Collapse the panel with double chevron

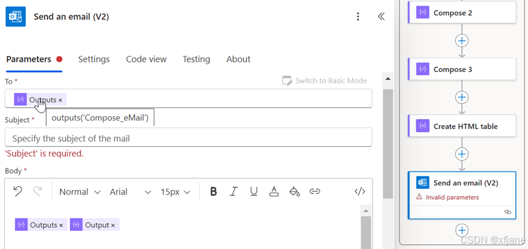[x=381, y=16]
